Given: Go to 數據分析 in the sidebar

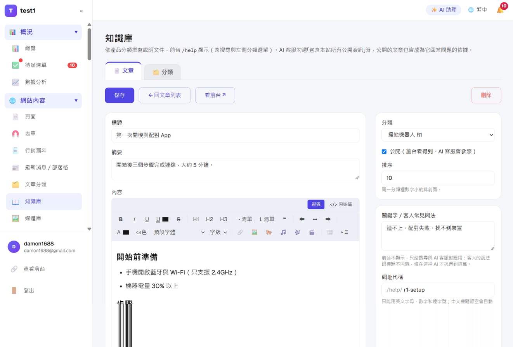Looking at the screenshot, I should click(44, 82).
